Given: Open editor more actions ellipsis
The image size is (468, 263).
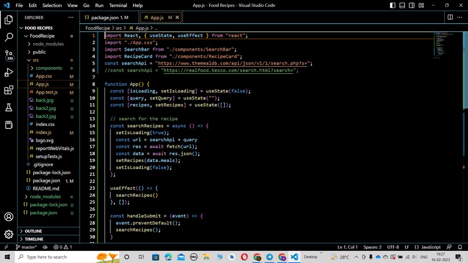Looking at the screenshot, I should (460, 17).
